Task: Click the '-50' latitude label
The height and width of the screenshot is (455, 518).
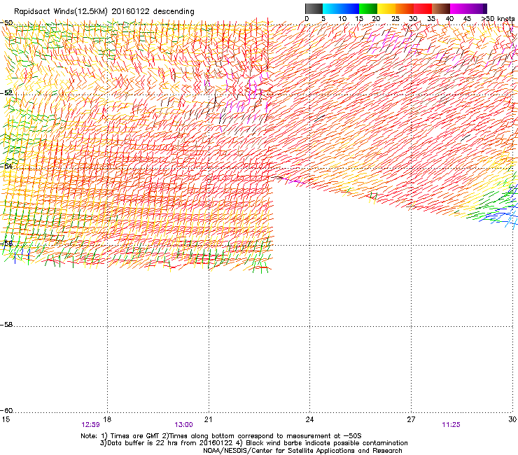Action: pos(6,22)
